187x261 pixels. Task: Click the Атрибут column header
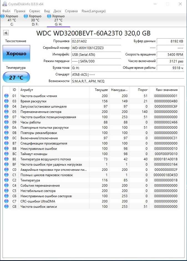54,90
